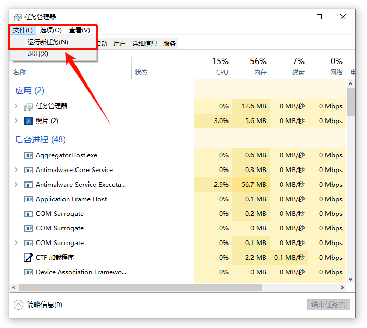Click the Antimalware Core Service icon

[29, 170]
